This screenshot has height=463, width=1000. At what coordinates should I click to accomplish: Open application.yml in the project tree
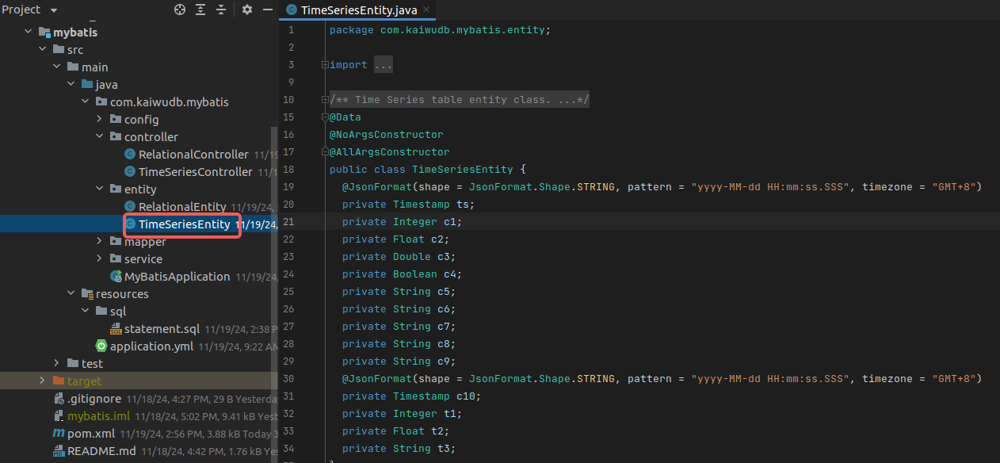tap(151, 346)
